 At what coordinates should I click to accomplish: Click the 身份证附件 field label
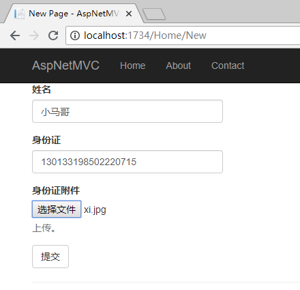point(56,190)
